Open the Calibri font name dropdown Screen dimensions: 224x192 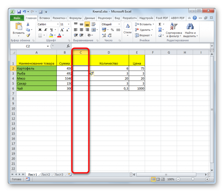(58, 24)
